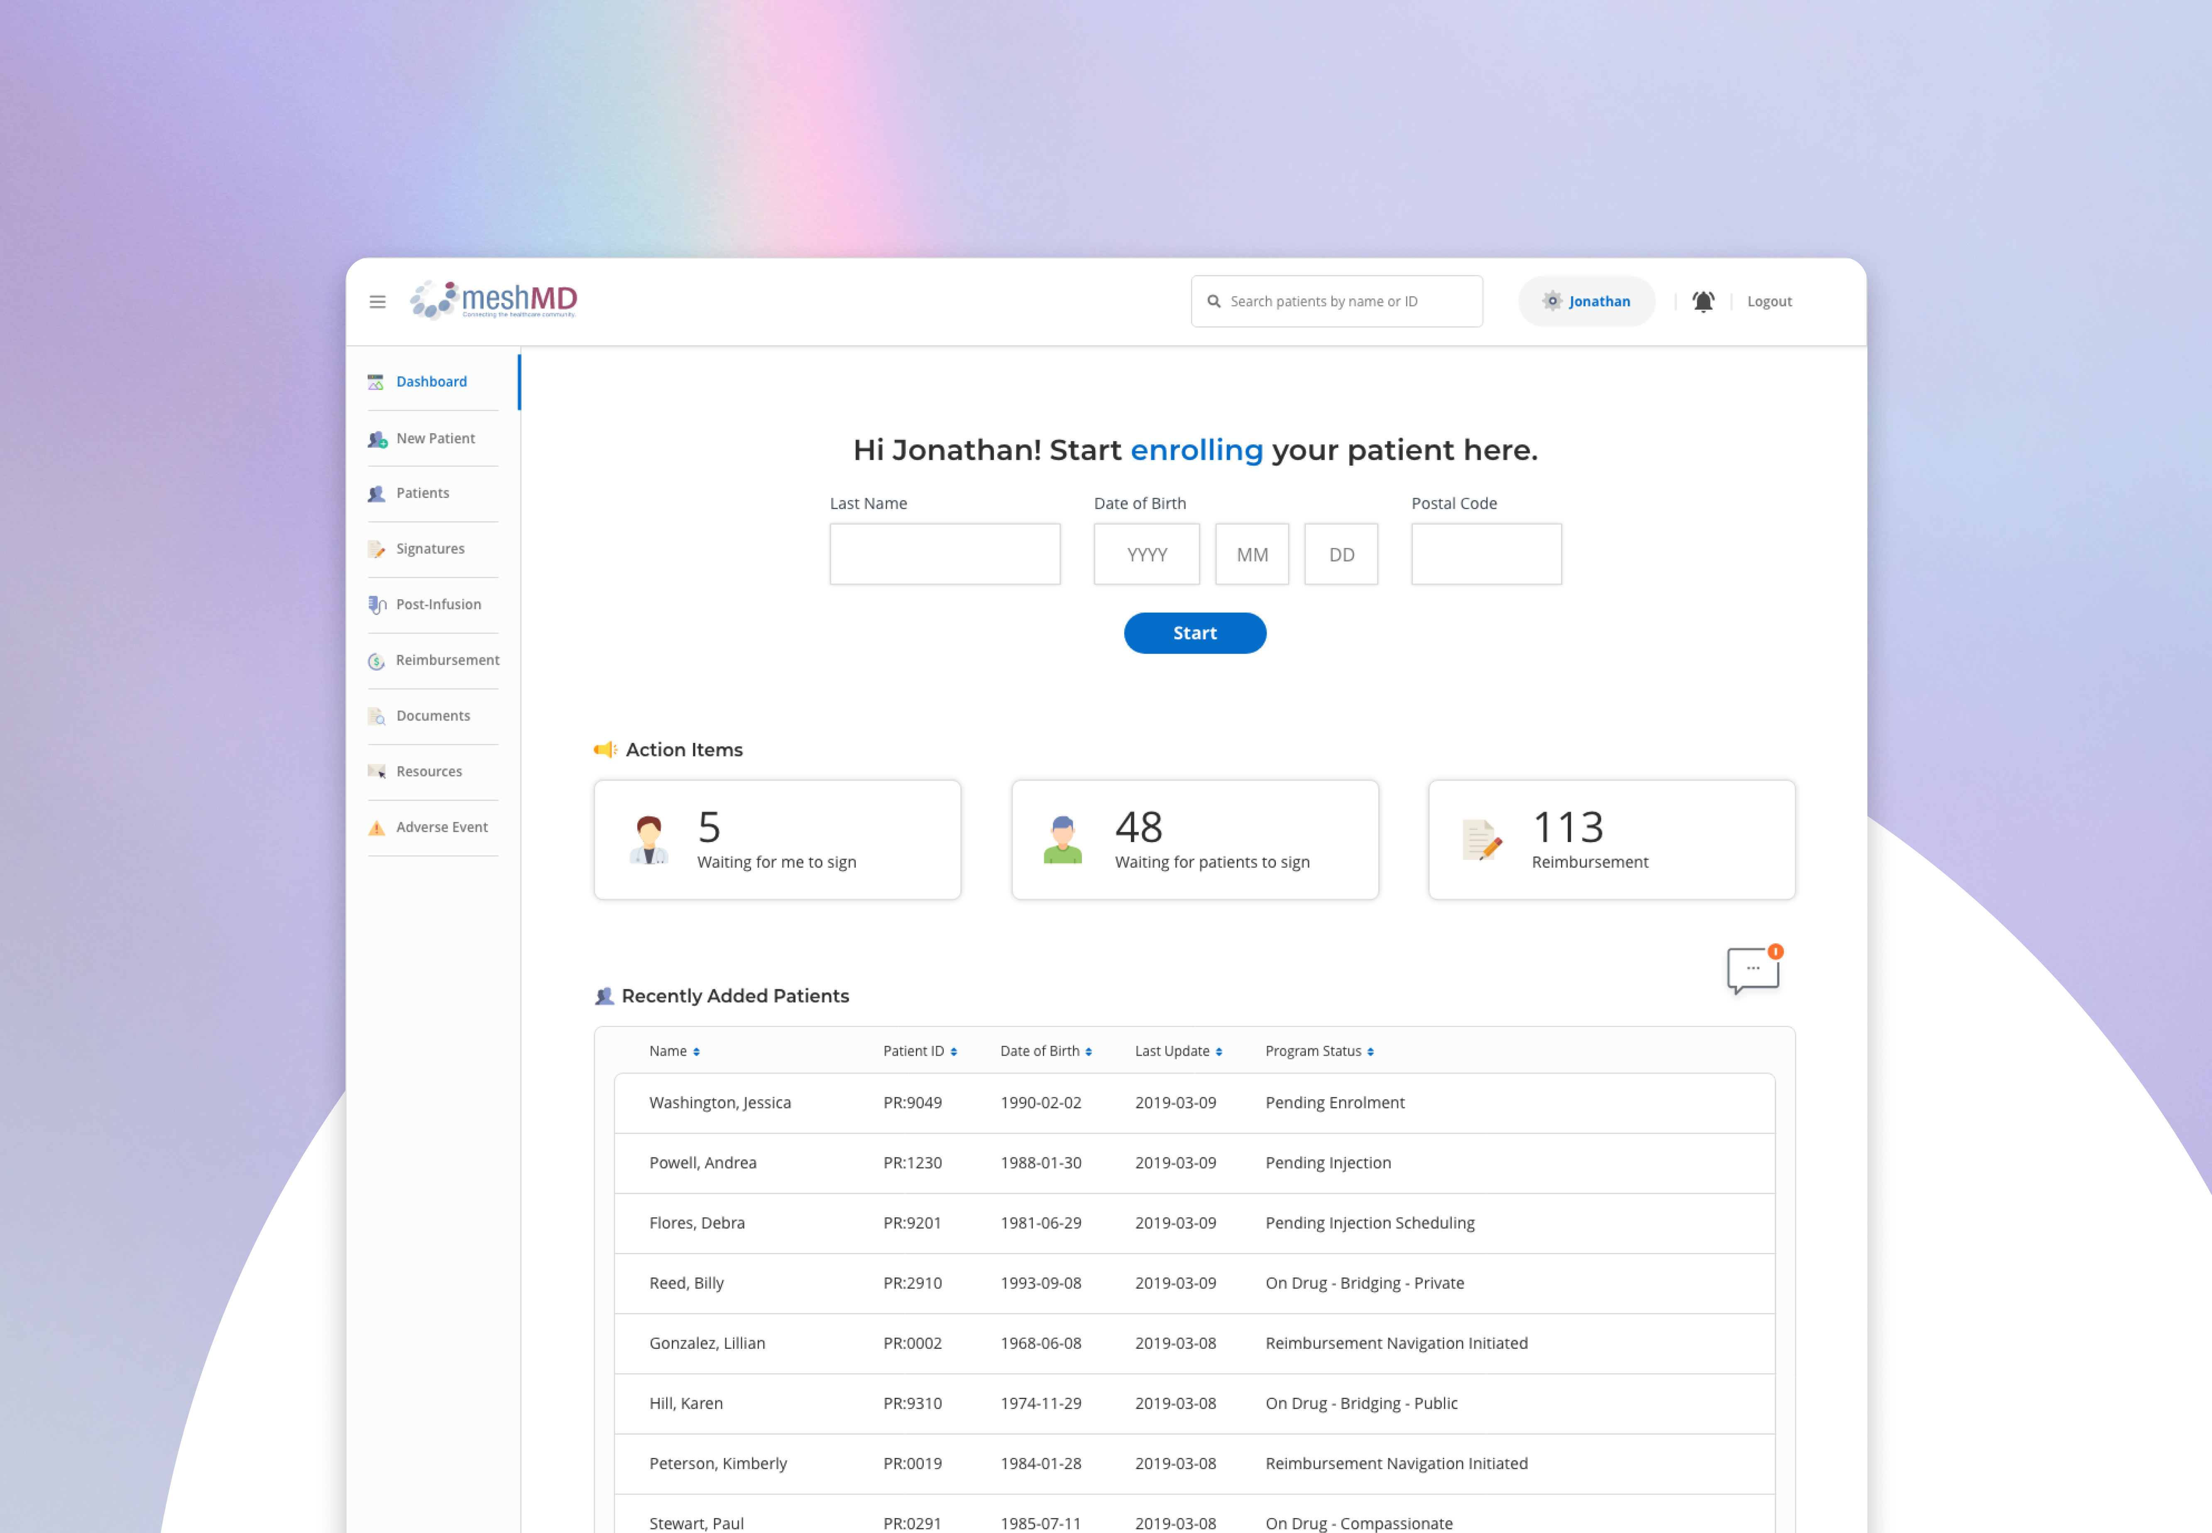Focus the YYYY birth year field
Image resolution: width=2212 pixels, height=1533 pixels.
click(x=1146, y=554)
